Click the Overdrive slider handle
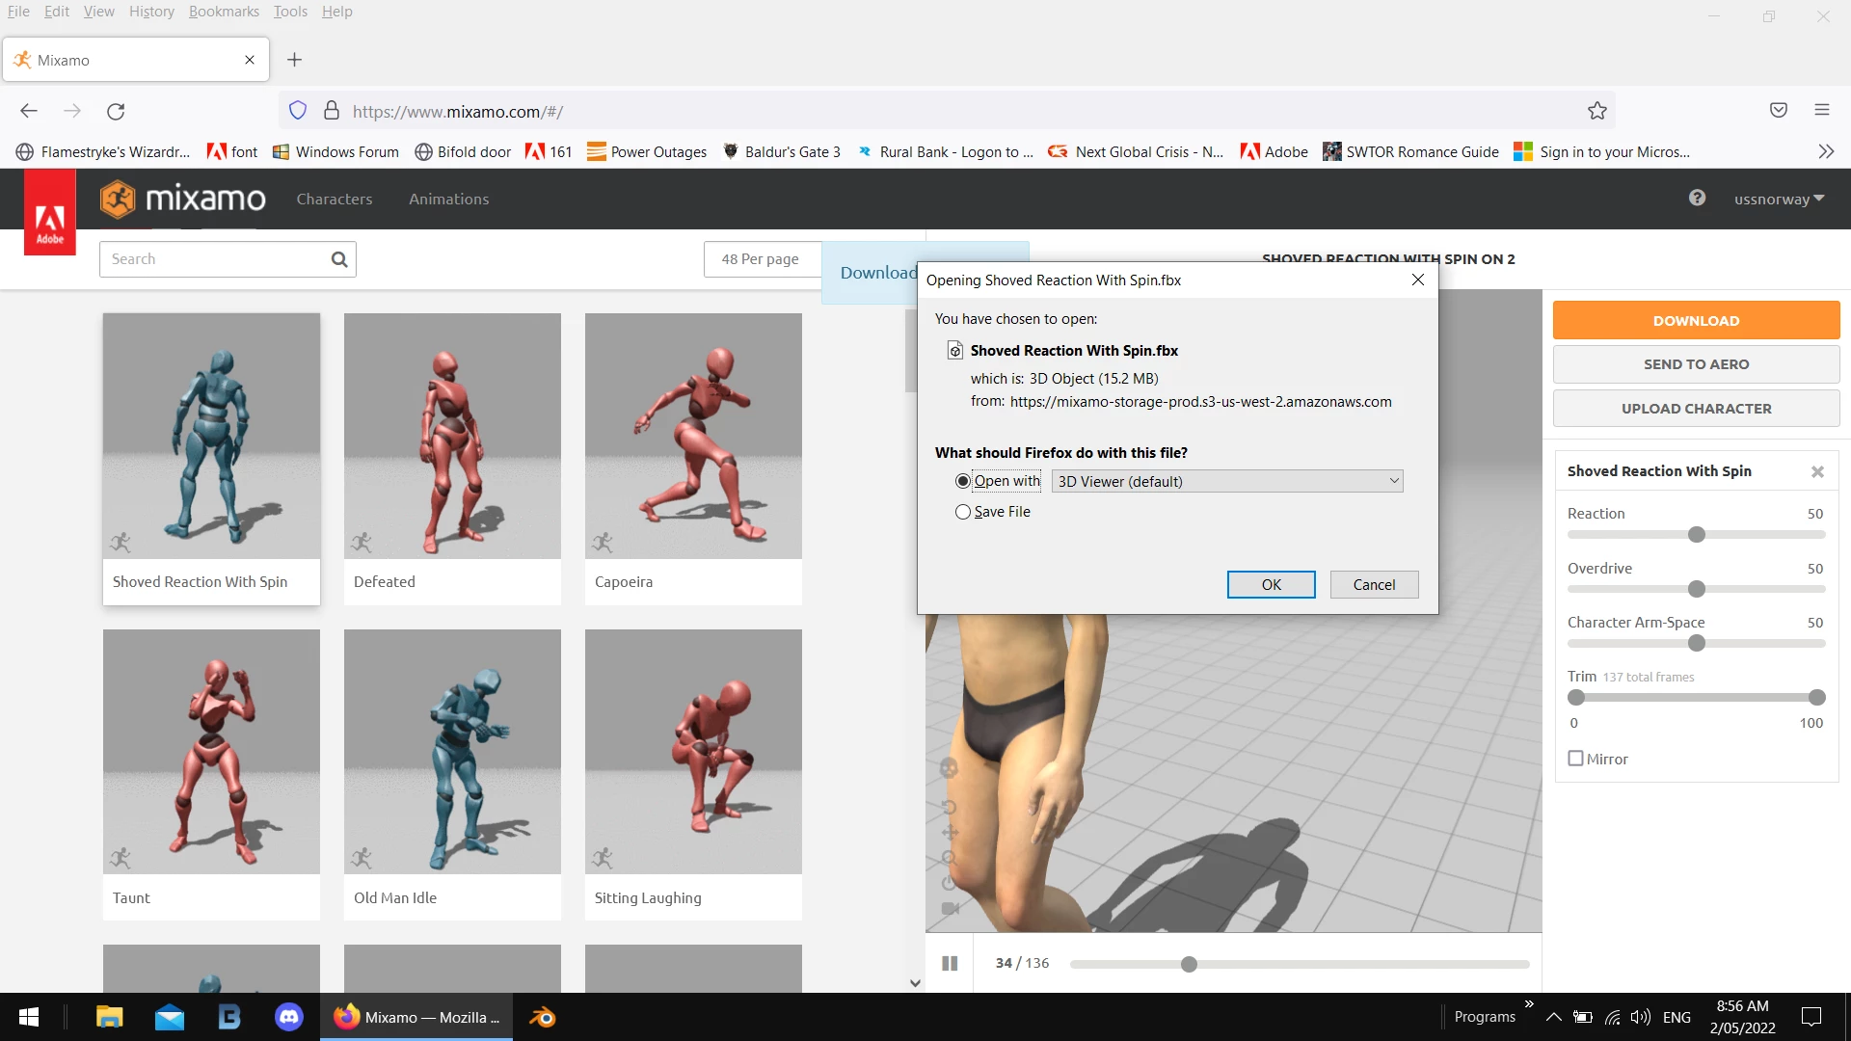Viewport: 1851px width, 1041px height. [1697, 589]
